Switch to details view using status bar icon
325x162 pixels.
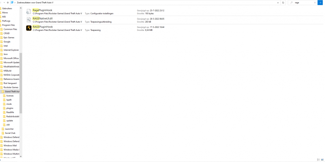tap(318, 159)
